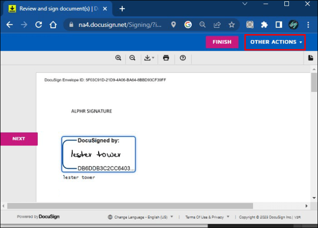318x228 pixels.
Task: Click the scroll down arrow
Action: coord(314,198)
